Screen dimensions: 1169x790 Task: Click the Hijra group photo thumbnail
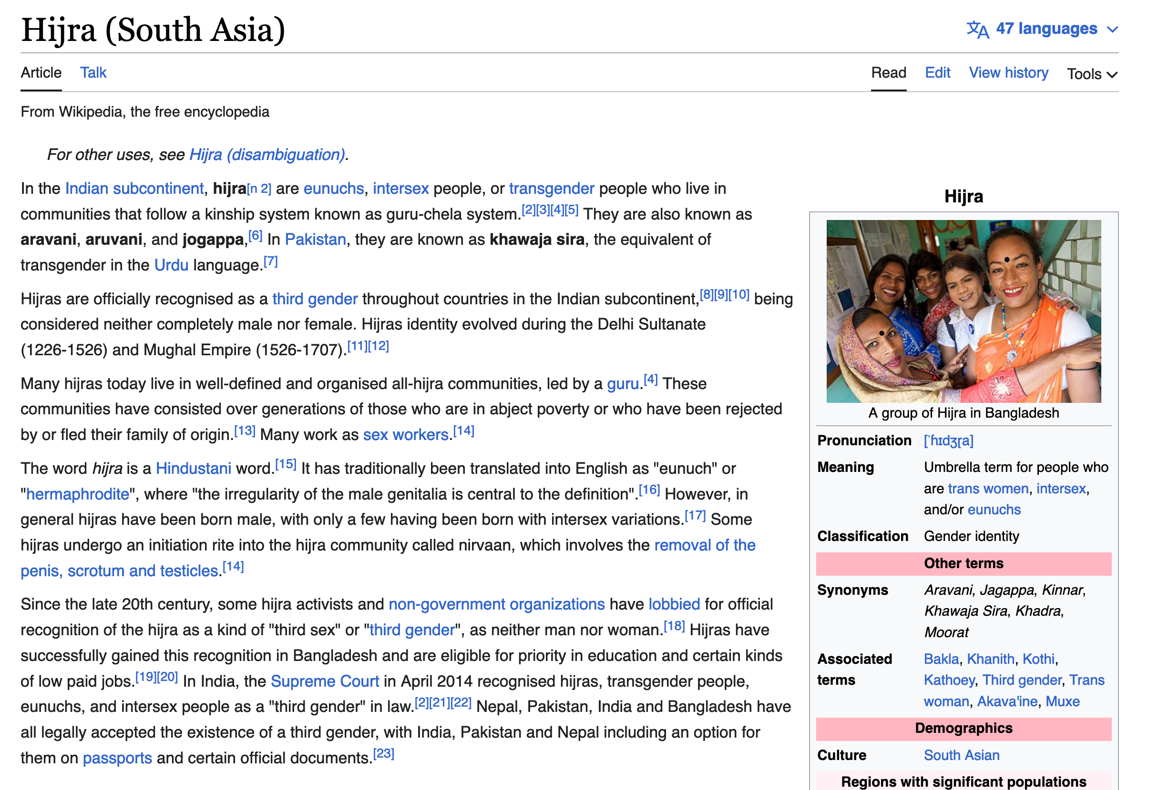pos(963,311)
